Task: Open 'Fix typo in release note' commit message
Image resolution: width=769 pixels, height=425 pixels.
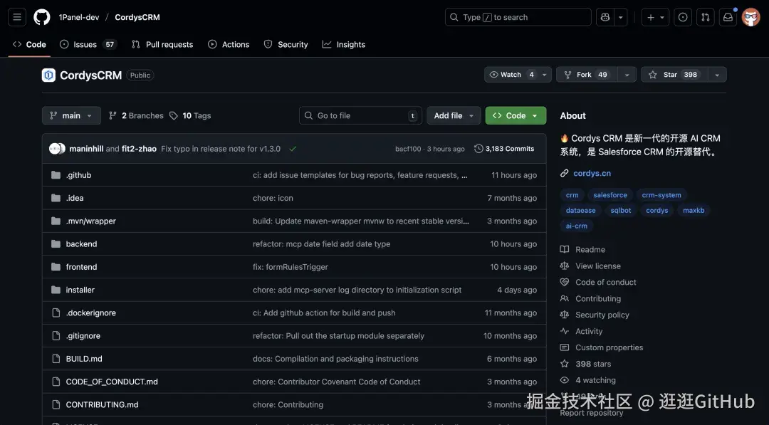Action: [x=221, y=149]
